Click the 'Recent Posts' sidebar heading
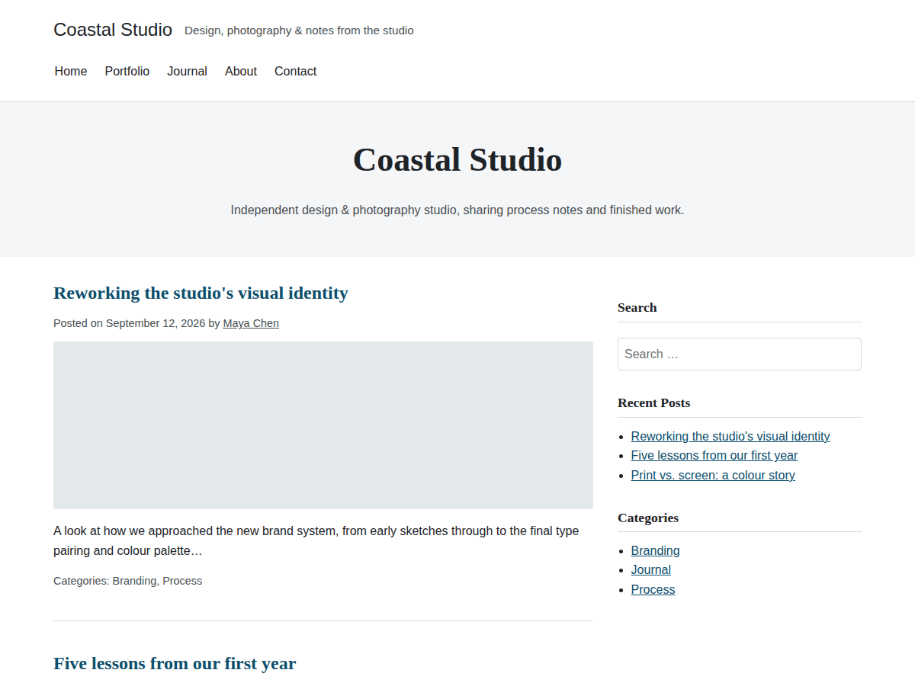915x686 pixels. click(x=654, y=402)
